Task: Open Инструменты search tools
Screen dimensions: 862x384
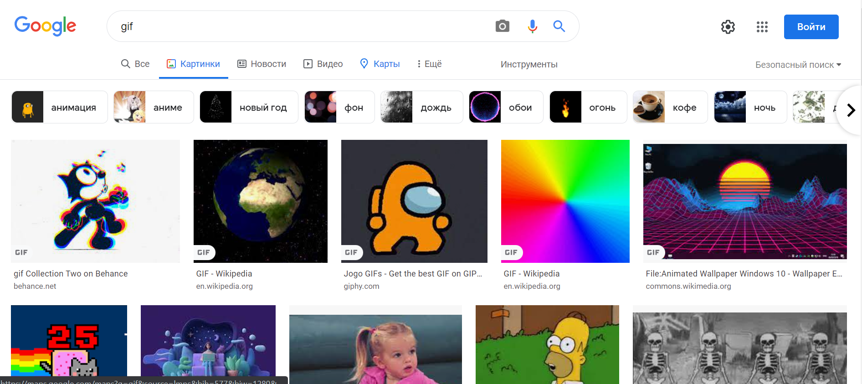Action: tap(529, 65)
